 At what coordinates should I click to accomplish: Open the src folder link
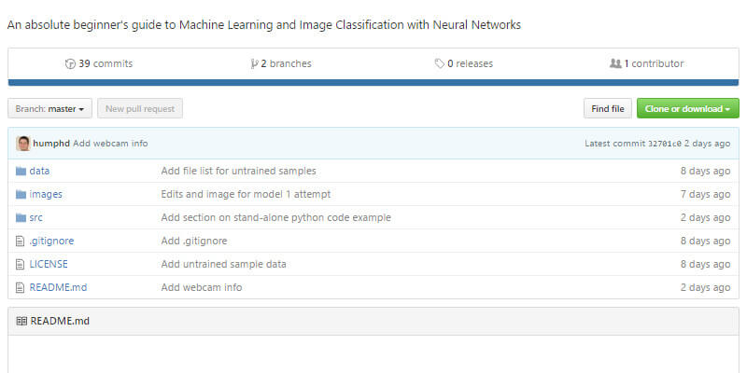35,217
